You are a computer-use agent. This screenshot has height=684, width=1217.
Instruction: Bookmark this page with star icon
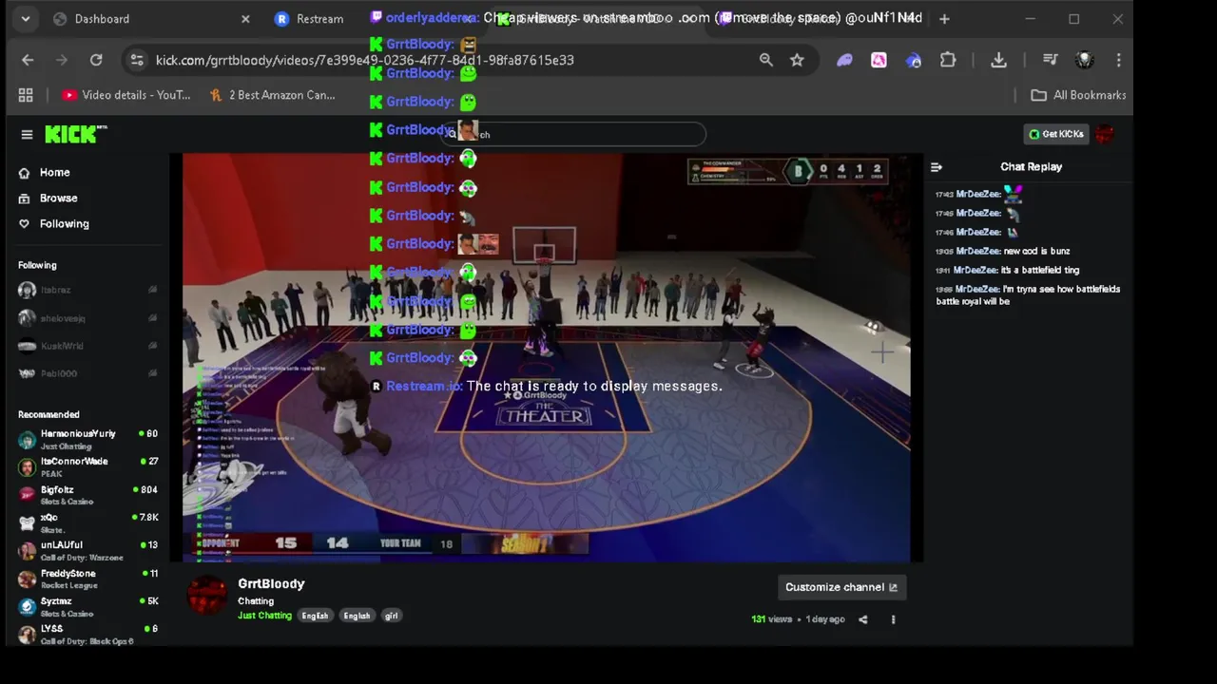coord(797,60)
